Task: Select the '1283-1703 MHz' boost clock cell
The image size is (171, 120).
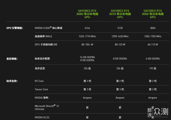Action: tap(153, 36)
